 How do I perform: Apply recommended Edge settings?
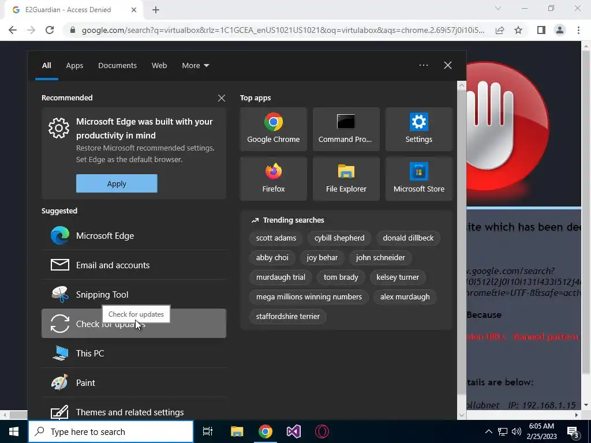(x=117, y=183)
